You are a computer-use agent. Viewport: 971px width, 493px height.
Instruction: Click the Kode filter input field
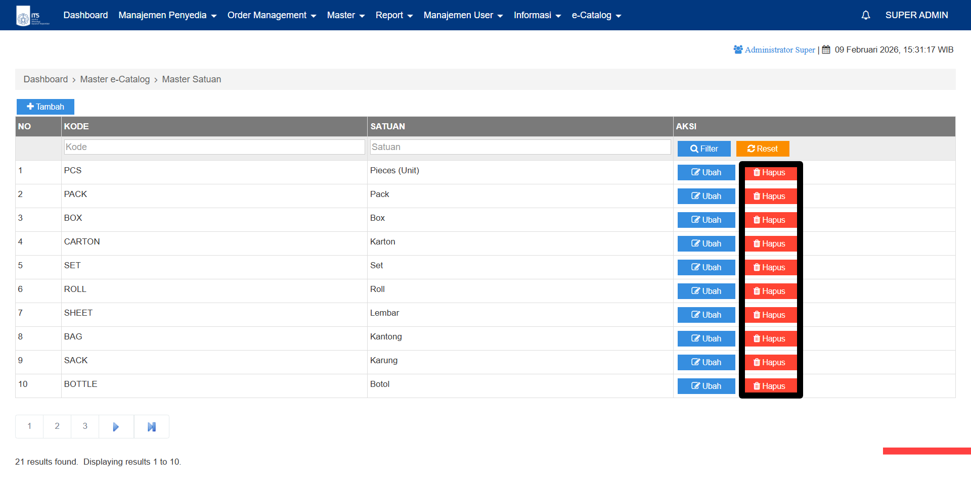(x=214, y=147)
